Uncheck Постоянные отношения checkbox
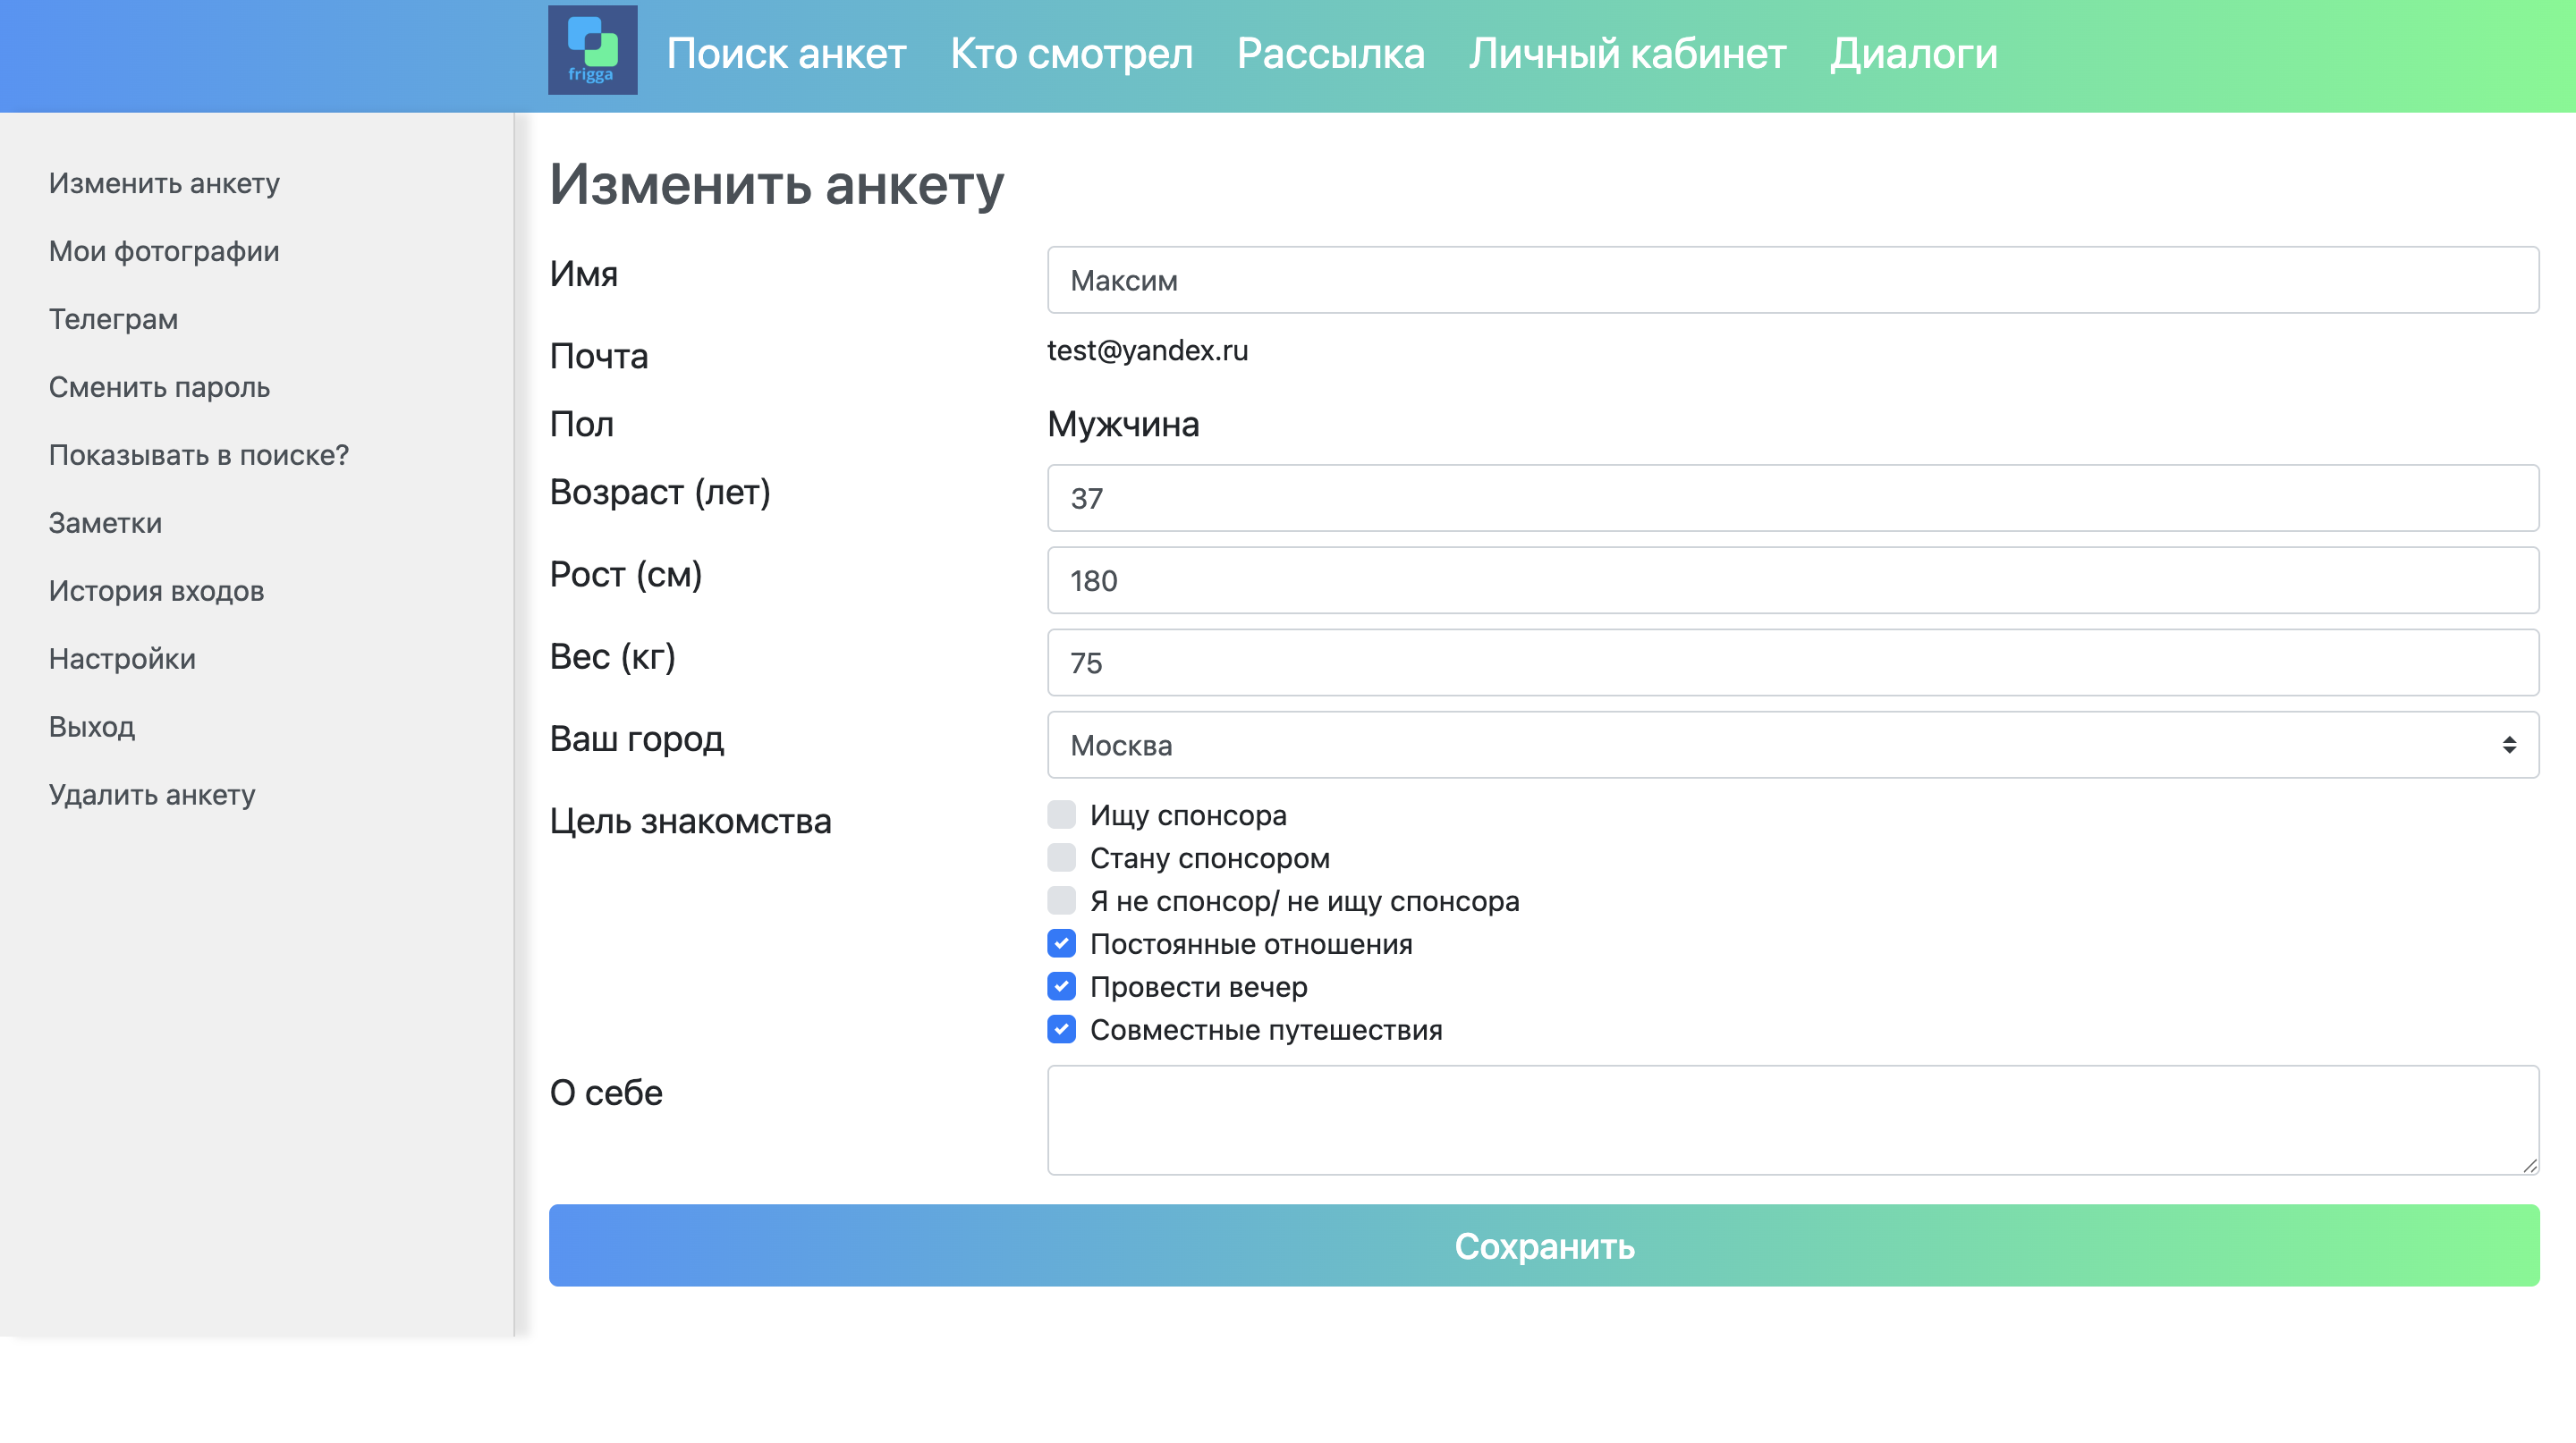The height and width of the screenshot is (1443, 2576). 1061,943
